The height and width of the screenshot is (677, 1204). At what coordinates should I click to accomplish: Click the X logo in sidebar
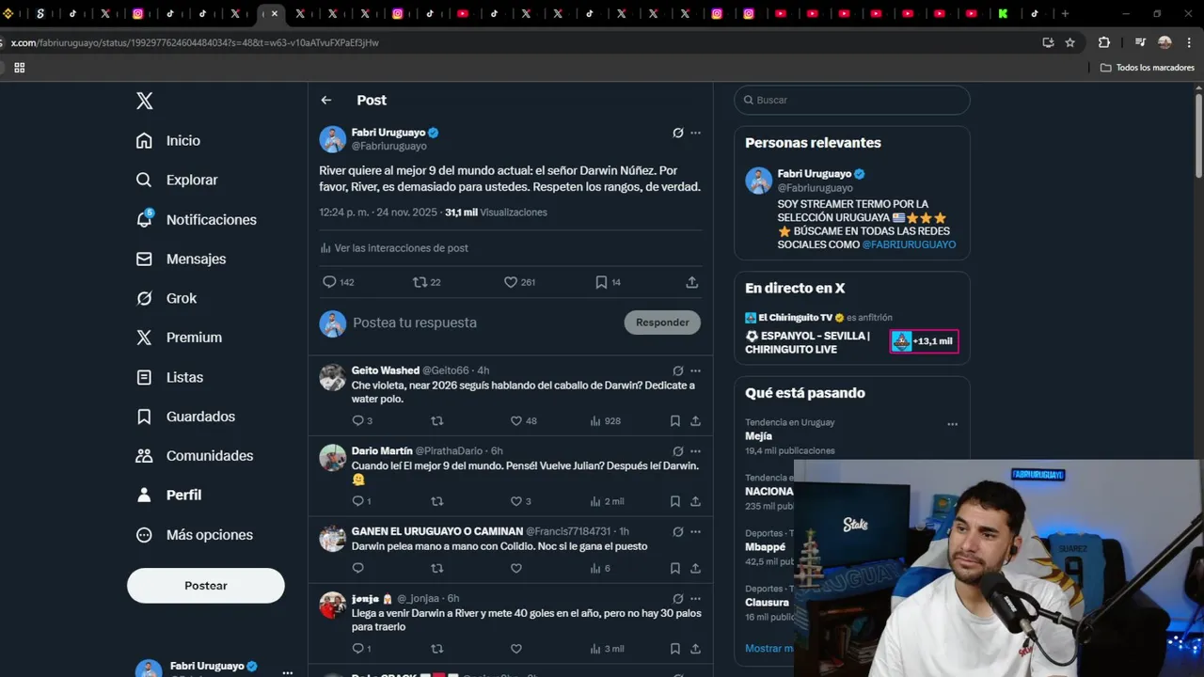click(x=144, y=101)
